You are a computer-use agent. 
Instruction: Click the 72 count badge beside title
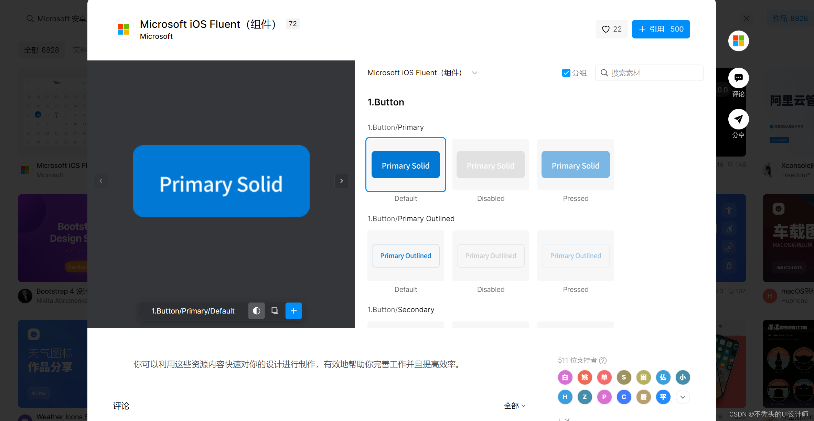(x=293, y=24)
